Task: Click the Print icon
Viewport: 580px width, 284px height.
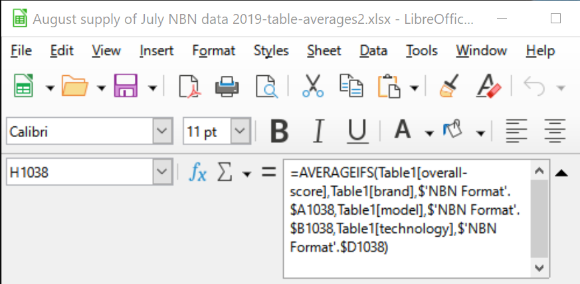Action: 227,86
